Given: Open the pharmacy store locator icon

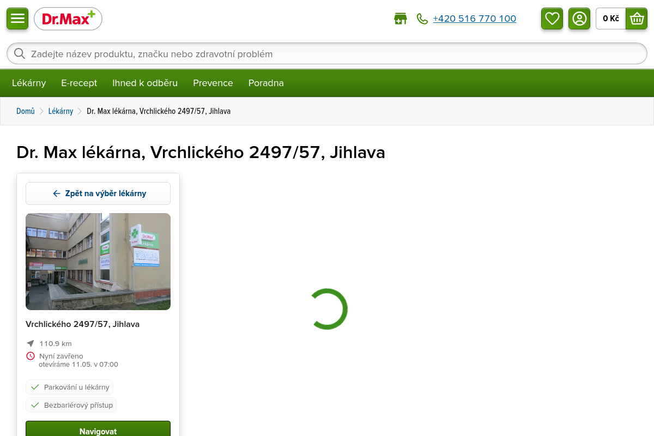Looking at the screenshot, I should 401,19.
